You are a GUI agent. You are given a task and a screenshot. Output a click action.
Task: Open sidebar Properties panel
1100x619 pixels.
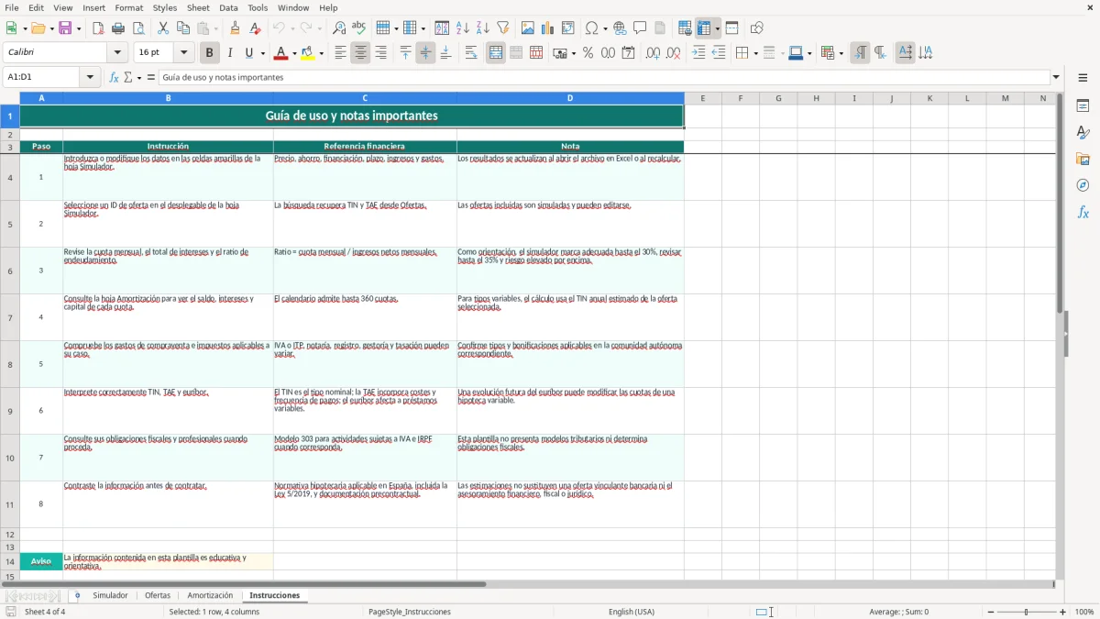(1083, 105)
